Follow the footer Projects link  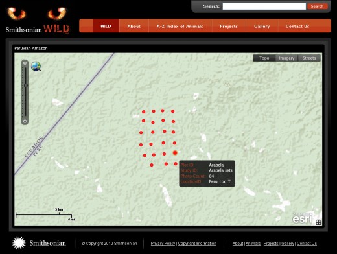pos(271,244)
